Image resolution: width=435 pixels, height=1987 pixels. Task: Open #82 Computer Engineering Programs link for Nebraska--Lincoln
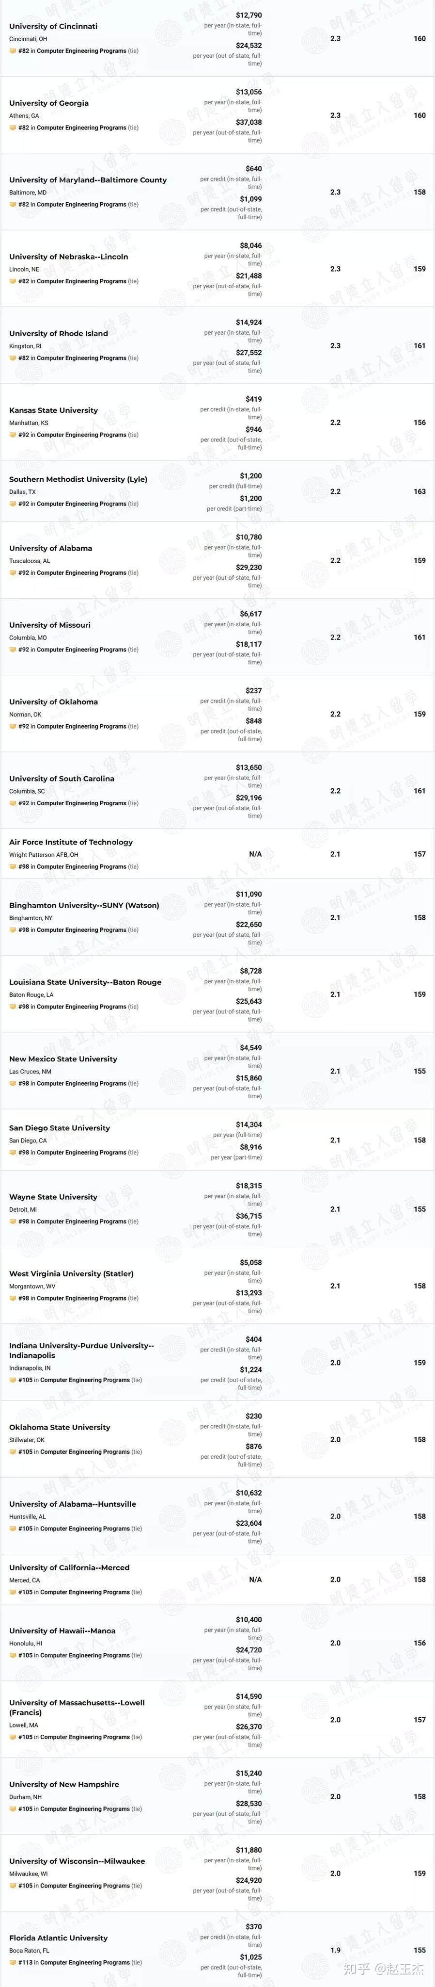(72, 281)
